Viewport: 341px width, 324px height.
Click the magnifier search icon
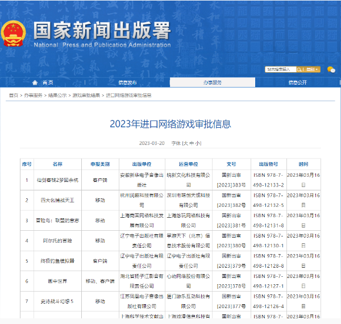click(299, 69)
